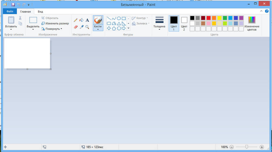The height and width of the screenshot is (152, 272).
Task: Select the Color picker eyedropper
Action: (x=81, y=27)
